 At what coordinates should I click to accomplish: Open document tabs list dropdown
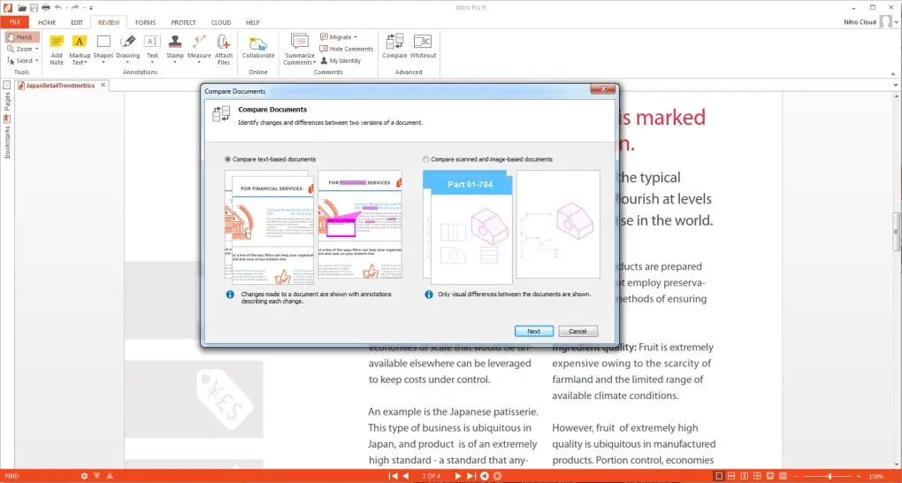coord(895,85)
